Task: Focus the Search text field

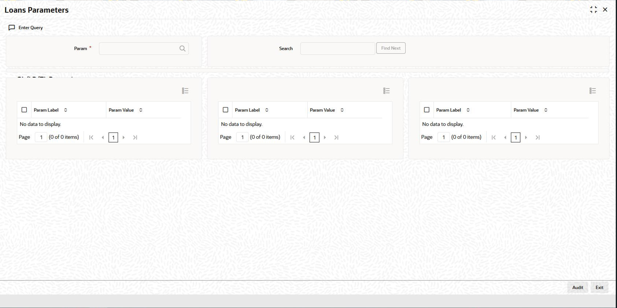Action: tap(338, 49)
